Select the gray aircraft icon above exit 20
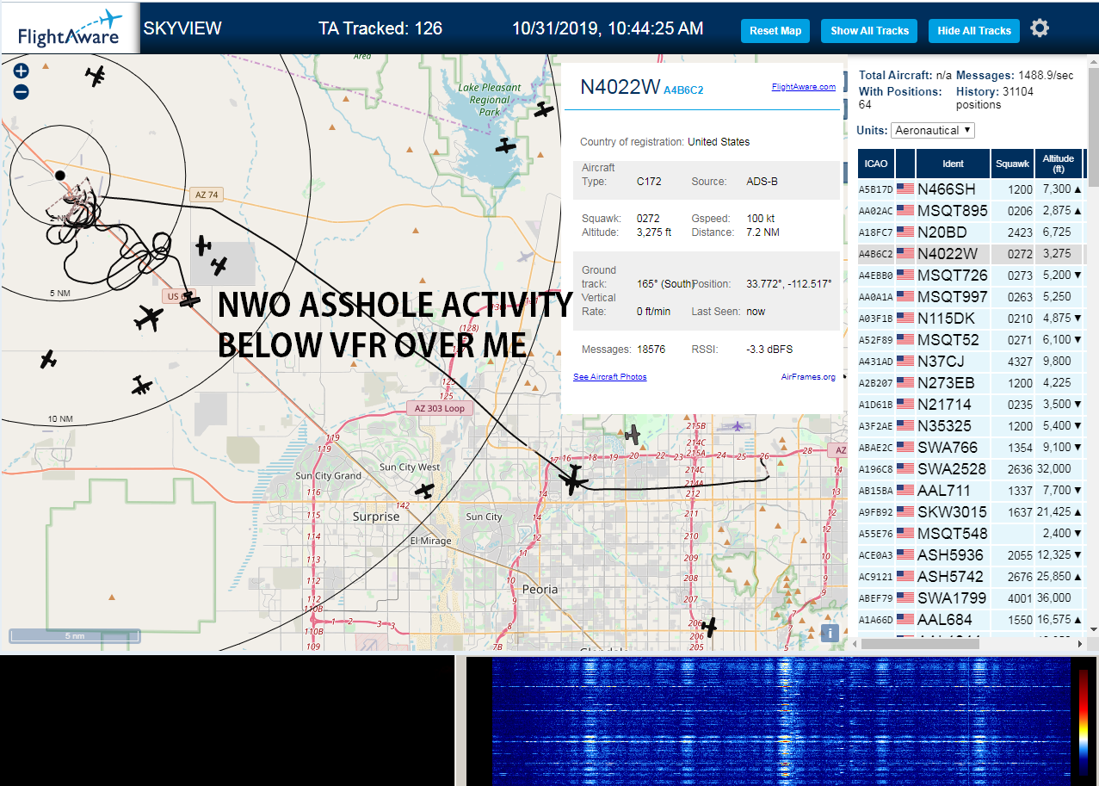 click(633, 434)
